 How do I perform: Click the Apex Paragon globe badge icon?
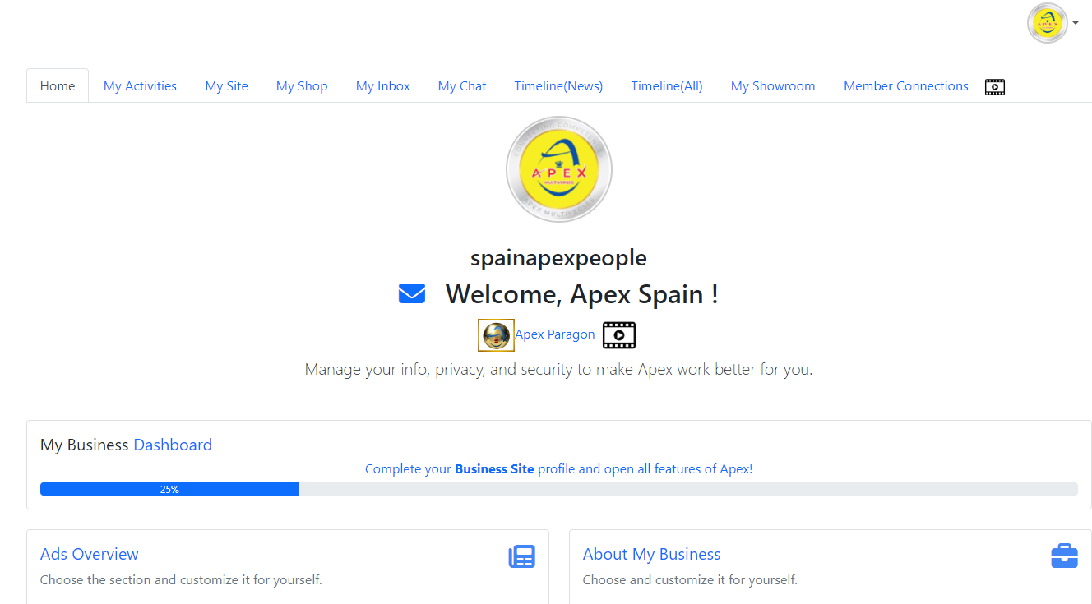[496, 335]
